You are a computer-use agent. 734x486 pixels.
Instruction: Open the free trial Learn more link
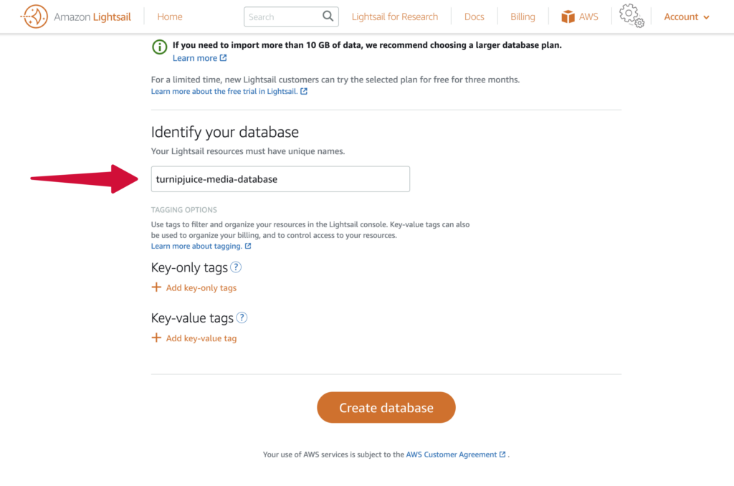(225, 91)
